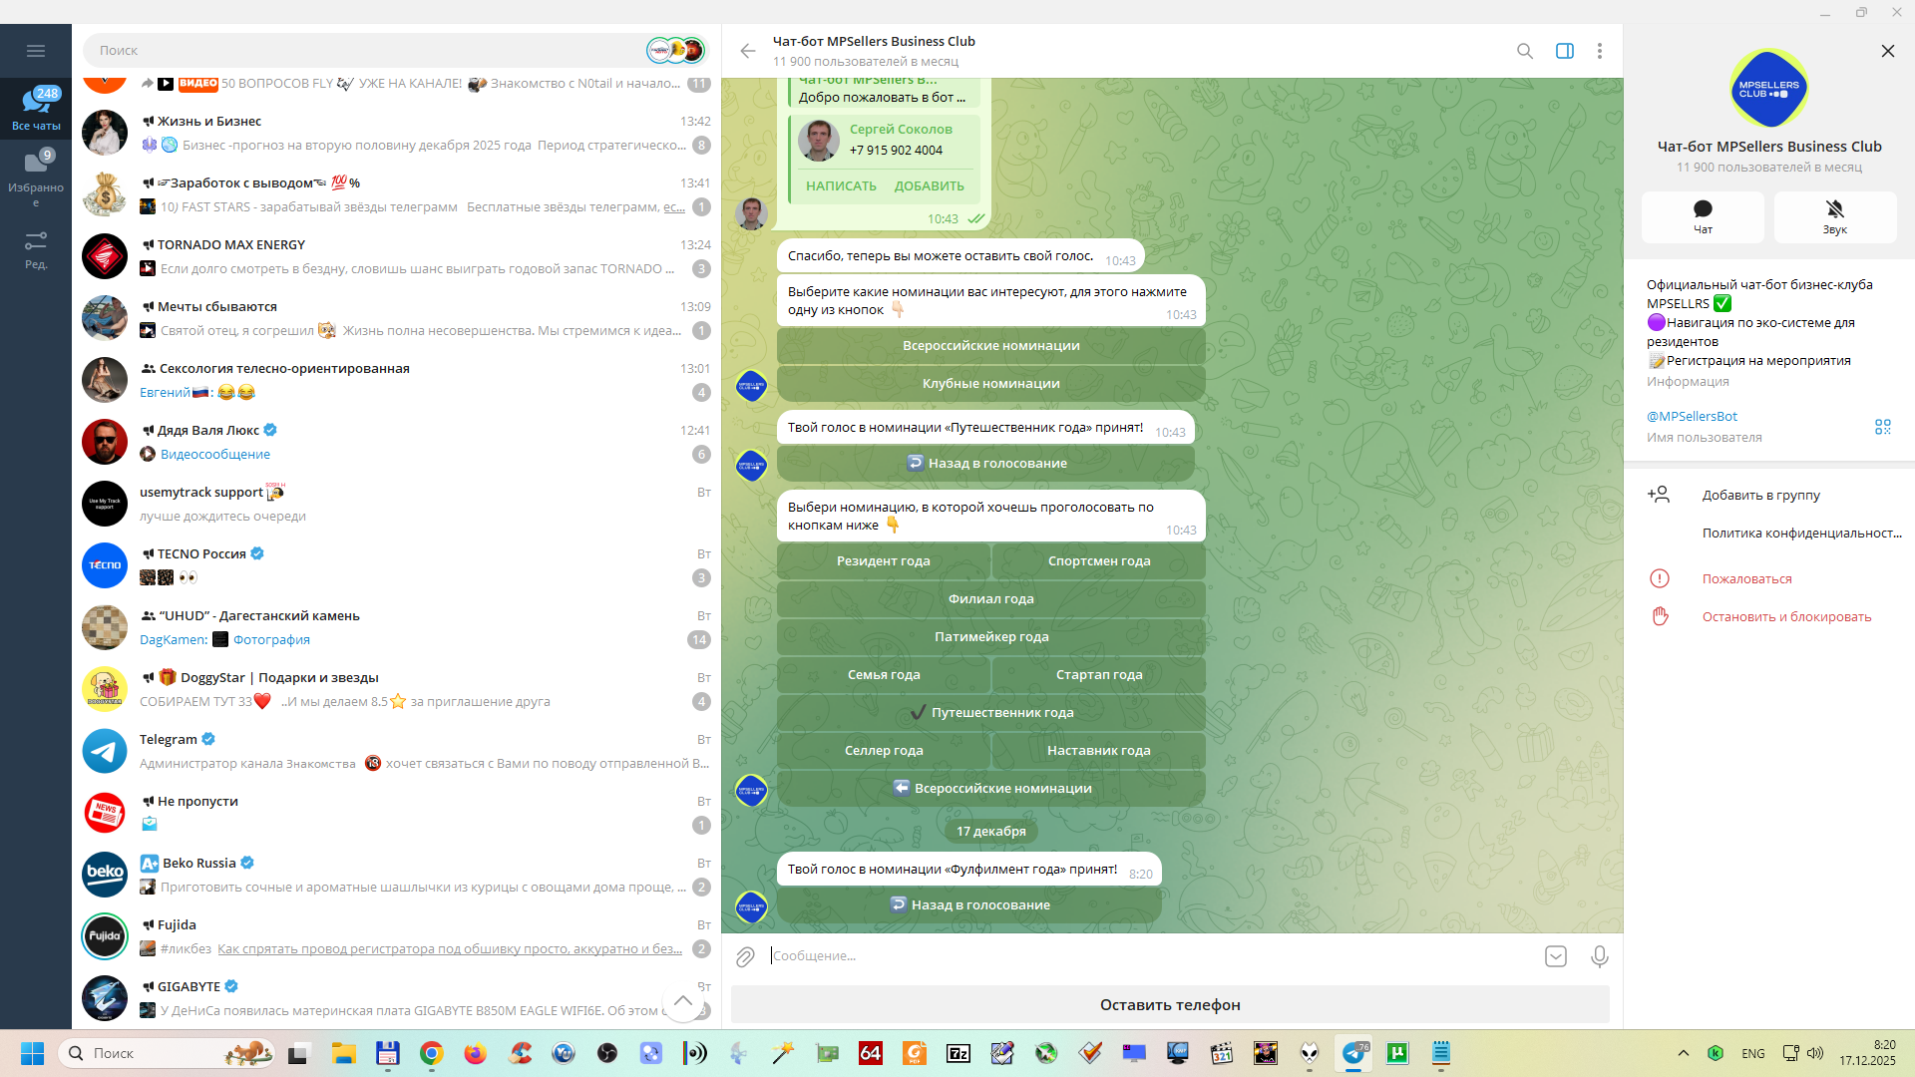Expand the system tray hidden icons chevron
The width and height of the screenshot is (1915, 1077).
[1683, 1053]
